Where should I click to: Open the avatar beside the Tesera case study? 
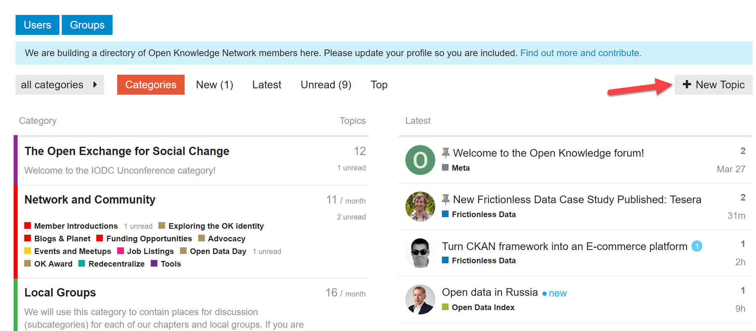click(420, 207)
